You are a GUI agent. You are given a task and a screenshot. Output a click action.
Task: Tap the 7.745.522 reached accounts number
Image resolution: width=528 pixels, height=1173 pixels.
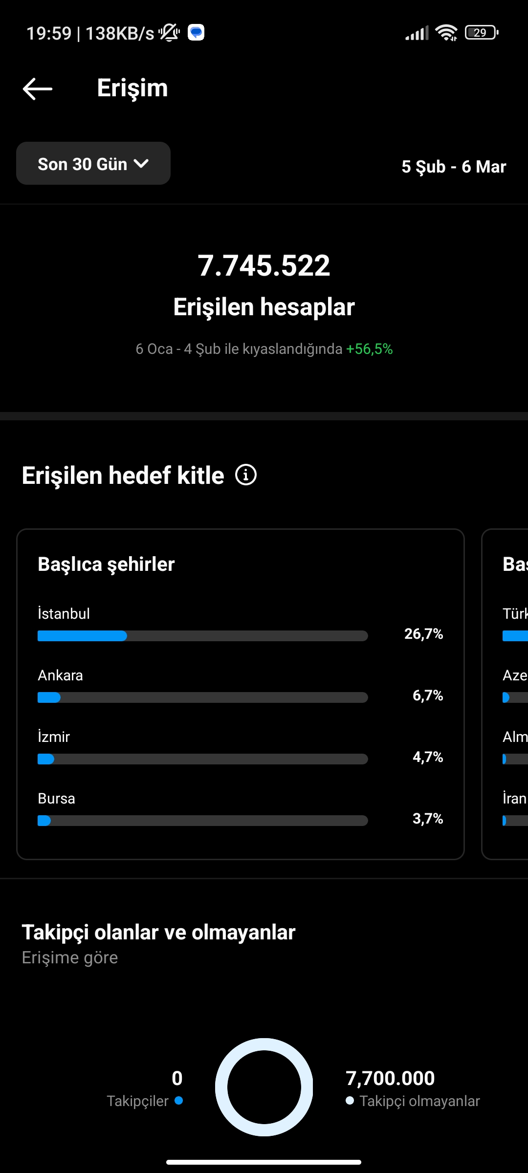click(264, 265)
